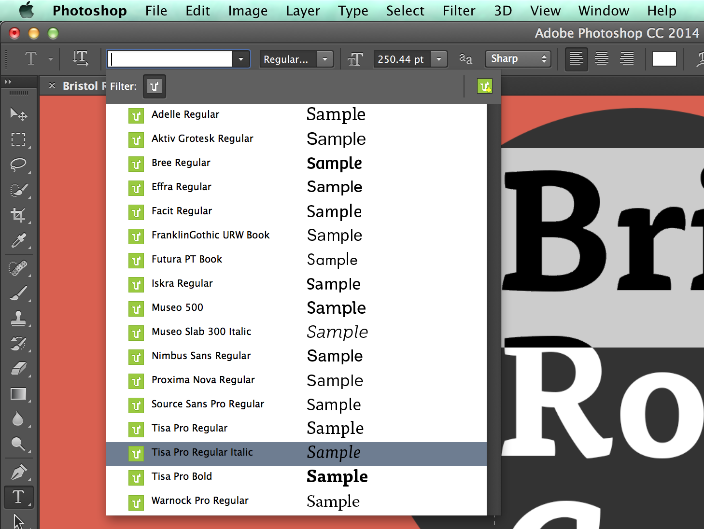Select the Eyedropper tool
Screen dimensions: 704x529
click(x=18, y=240)
